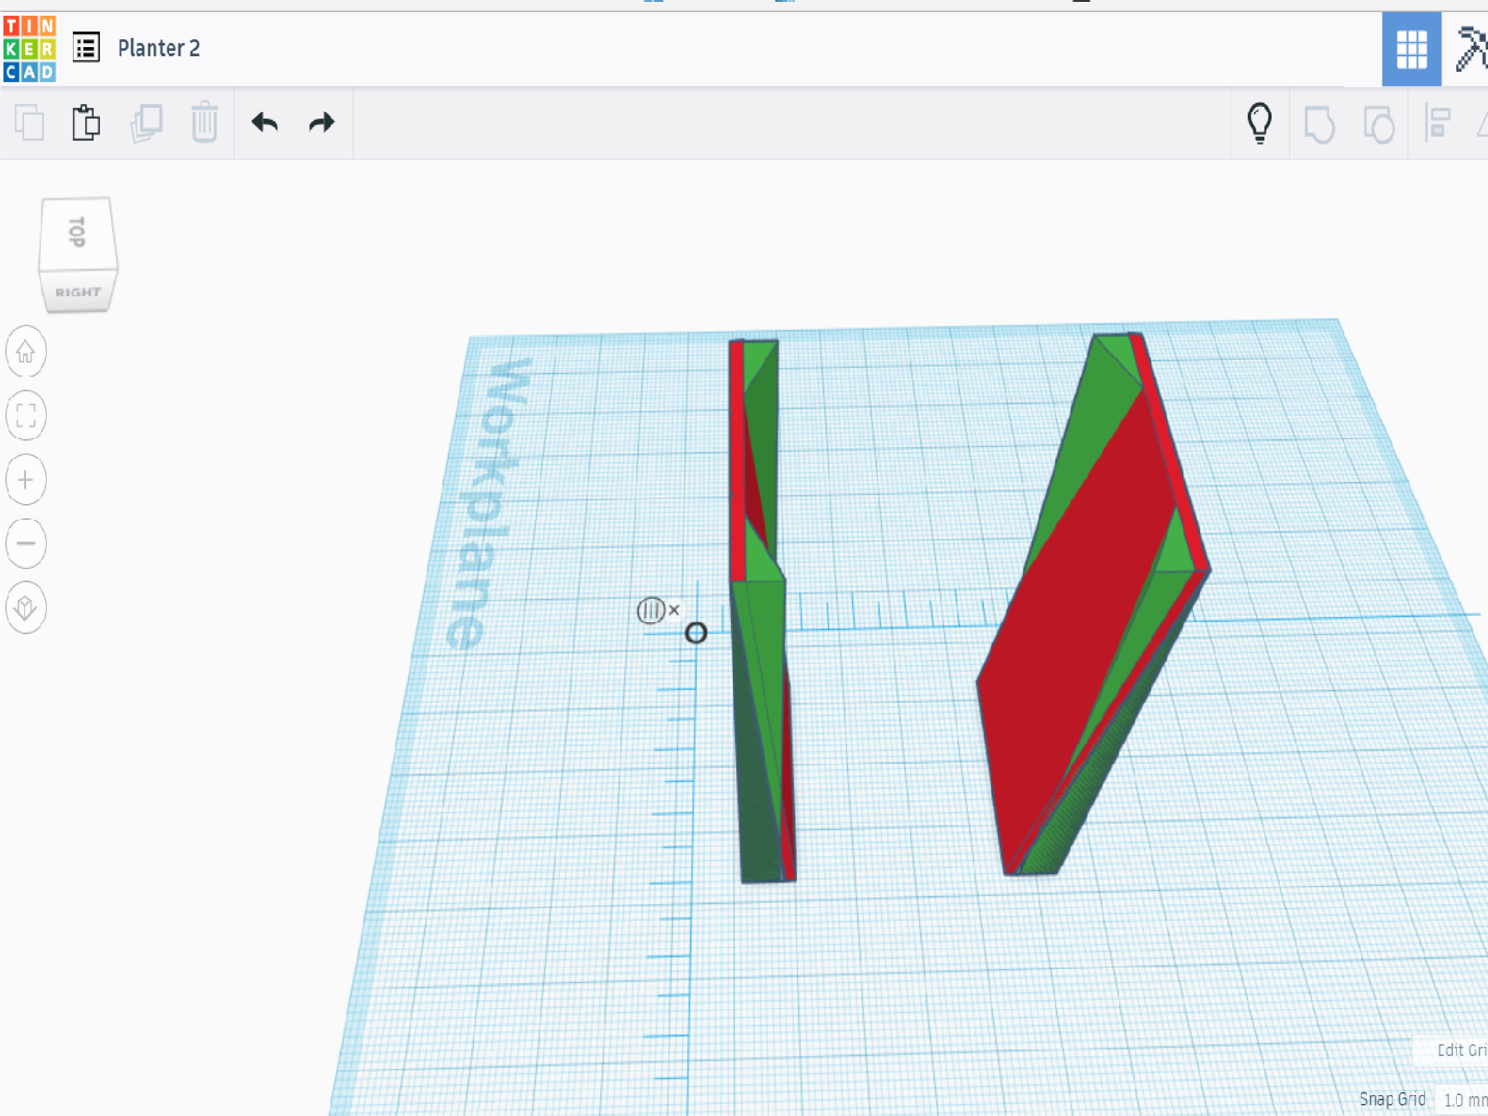
Task: Open the Tinkercad logo home link
Action: pyautogui.click(x=30, y=49)
